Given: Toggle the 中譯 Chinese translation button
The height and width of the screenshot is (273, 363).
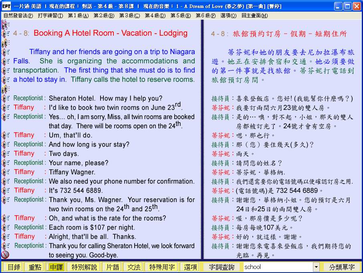Looking at the screenshot, I should click(55, 267).
